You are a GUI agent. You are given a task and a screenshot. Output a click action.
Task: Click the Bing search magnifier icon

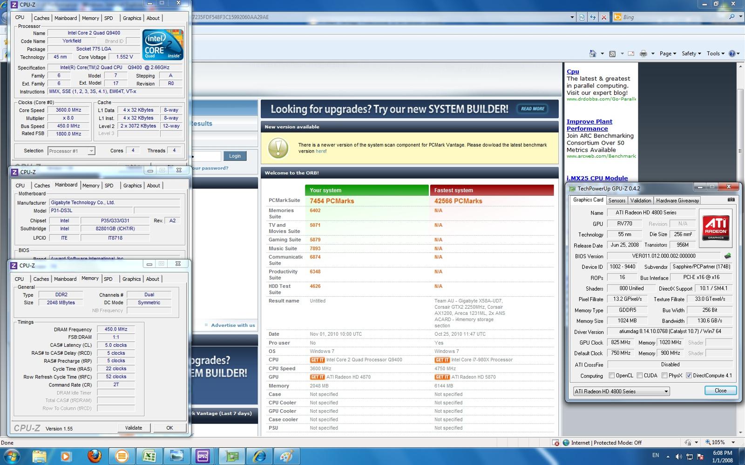732,17
